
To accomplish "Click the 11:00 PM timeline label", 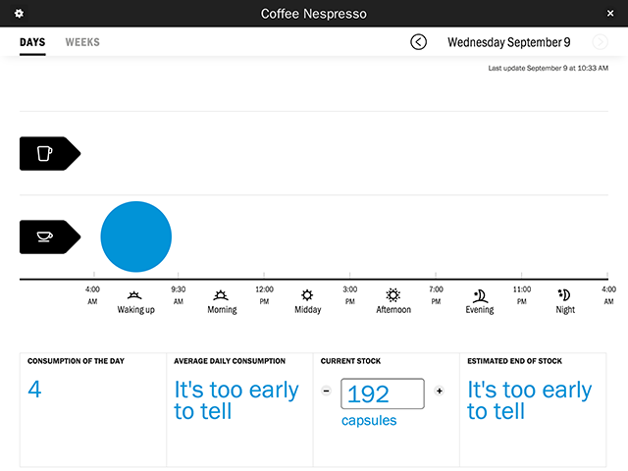I will tap(522, 295).
